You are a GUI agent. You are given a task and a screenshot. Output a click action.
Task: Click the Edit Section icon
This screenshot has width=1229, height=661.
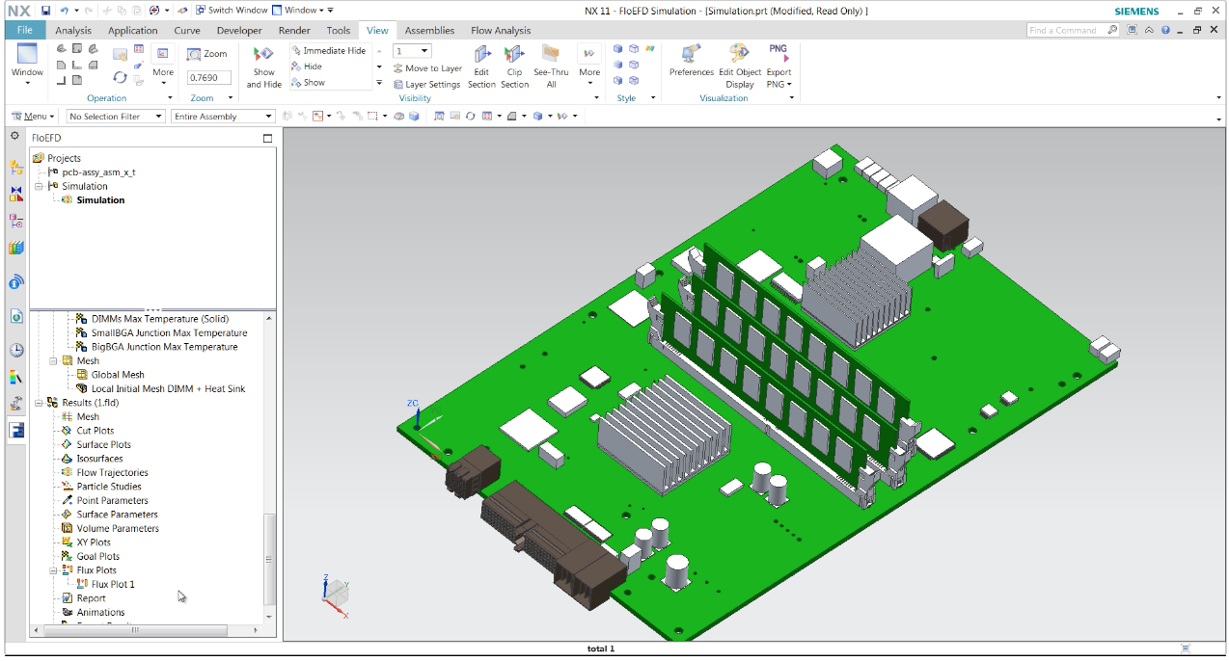[x=482, y=55]
